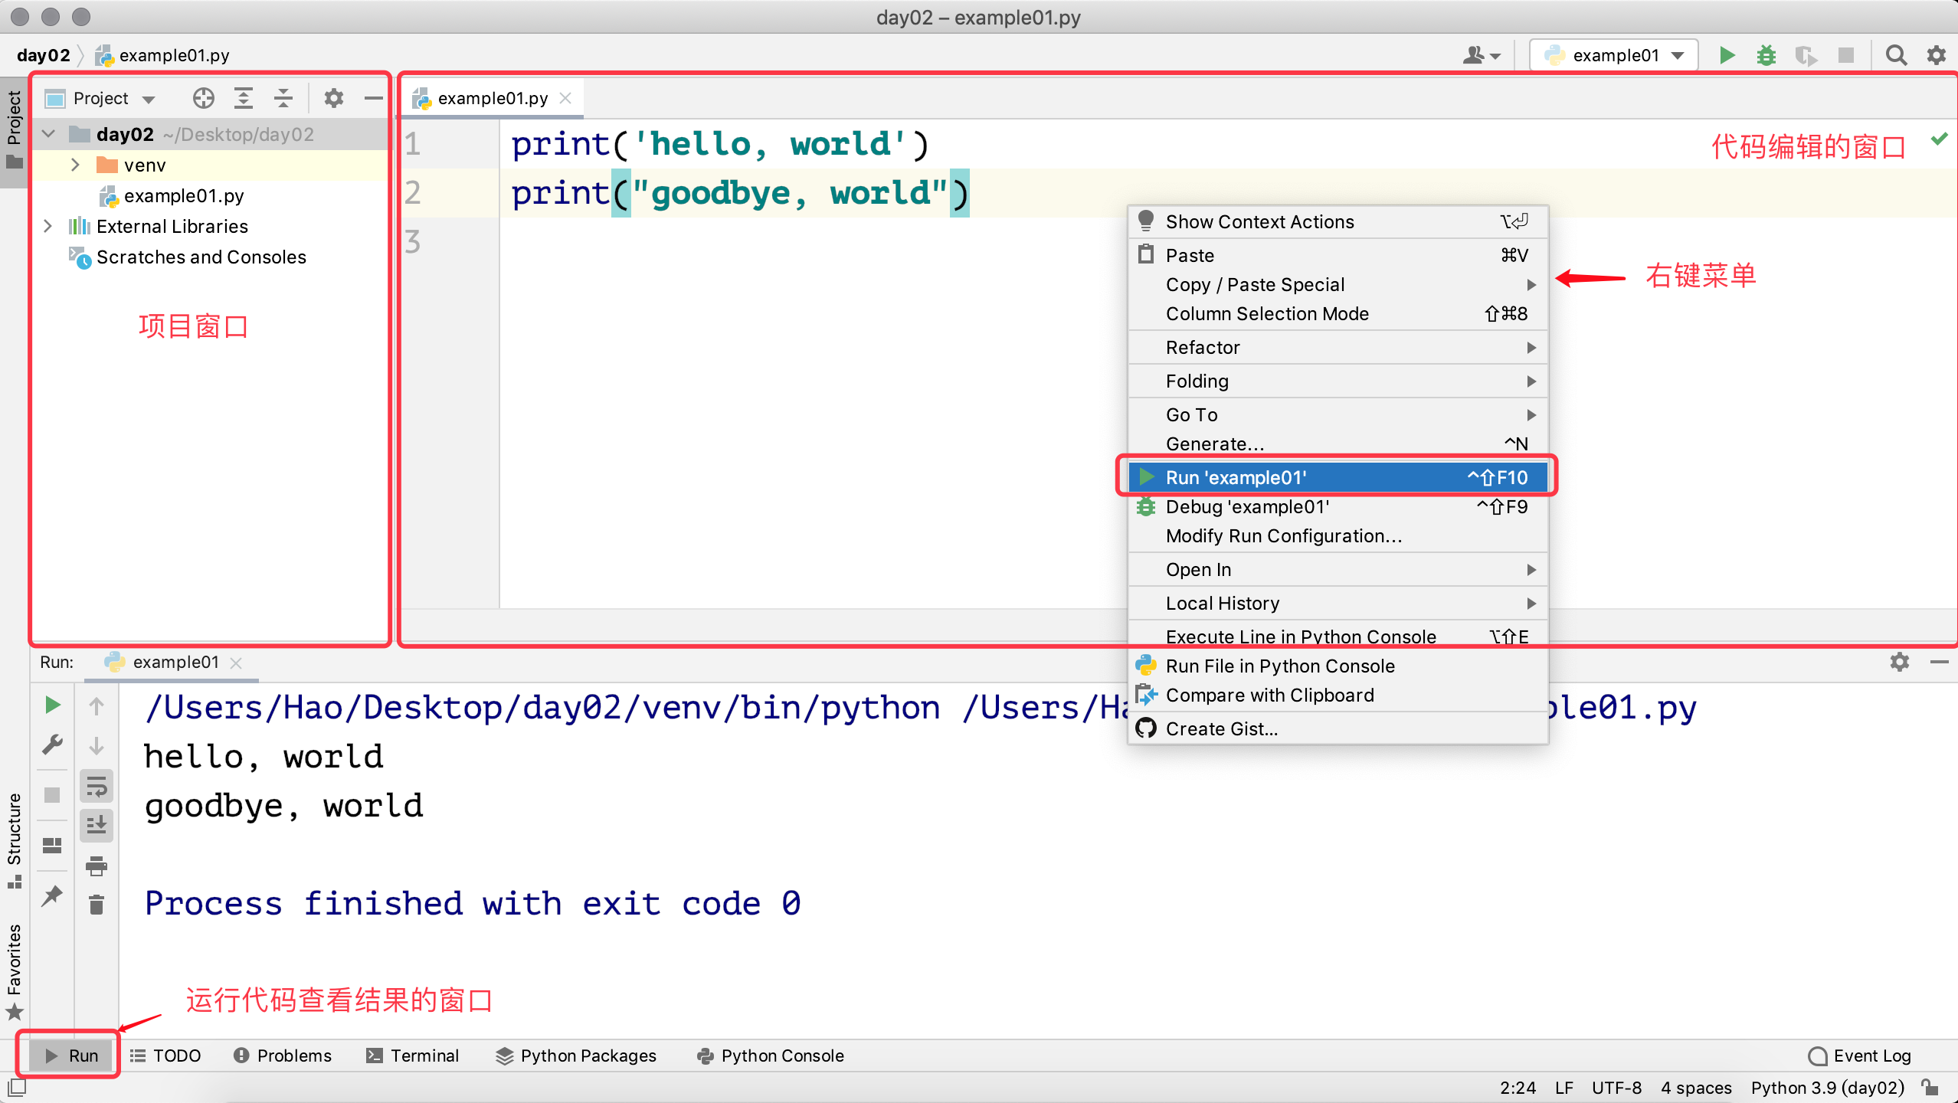The image size is (1958, 1103).
Task: Click the trash icon to clear Run output
Action: 97,905
